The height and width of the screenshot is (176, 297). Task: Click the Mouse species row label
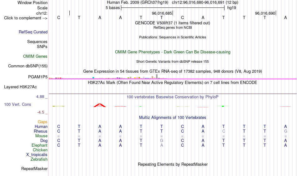pyautogui.click(x=41, y=136)
